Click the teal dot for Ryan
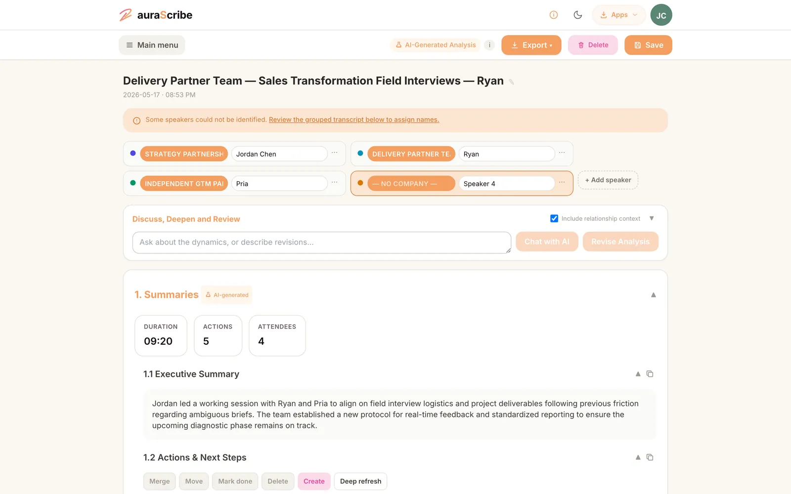Screen dimensions: 791x494 click(x=360, y=153)
